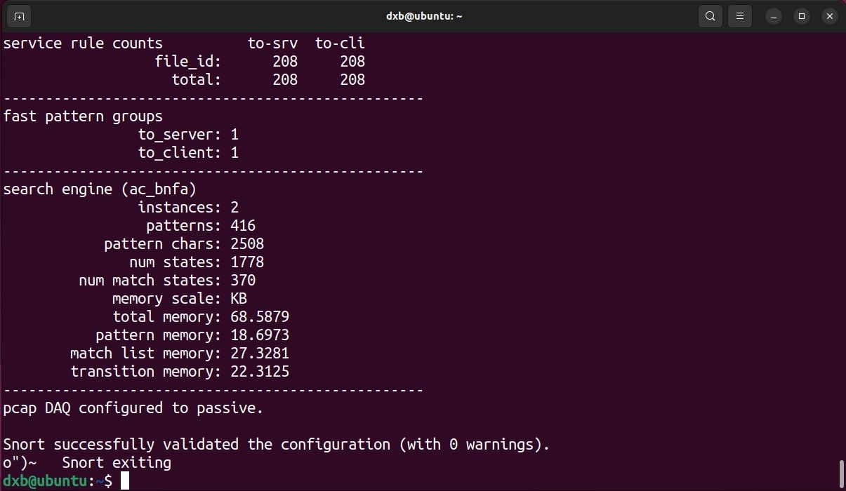
Task: Click the Snort successfully validated line
Action: tap(277, 445)
